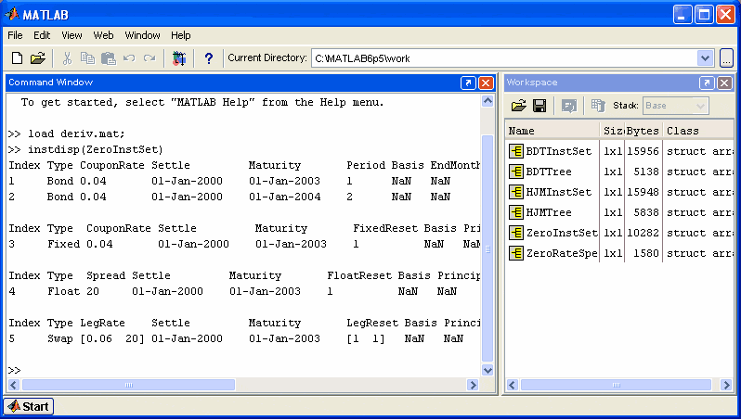Undock the Command Window
This screenshot has width=741, height=420.
point(468,83)
